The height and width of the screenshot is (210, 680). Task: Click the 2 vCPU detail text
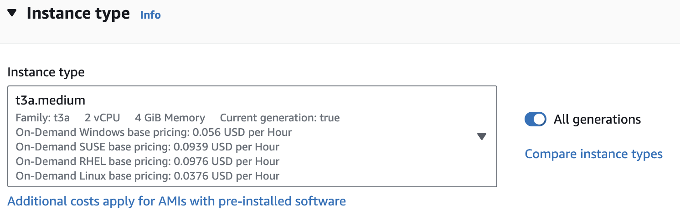tap(102, 118)
